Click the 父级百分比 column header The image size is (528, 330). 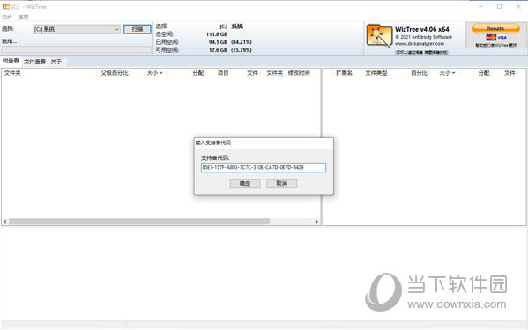click(x=115, y=73)
